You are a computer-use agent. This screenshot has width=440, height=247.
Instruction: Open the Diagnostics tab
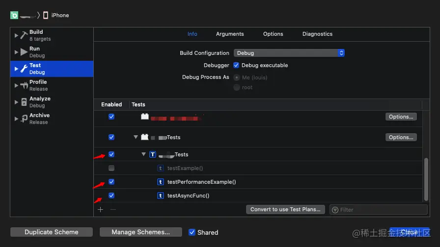coord(317,34)
